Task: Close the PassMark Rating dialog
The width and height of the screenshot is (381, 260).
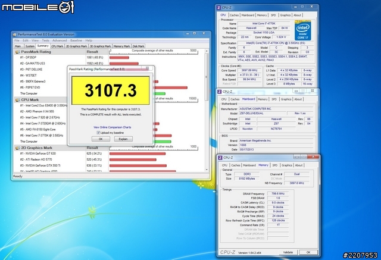Action: click(x=147, y=68)
